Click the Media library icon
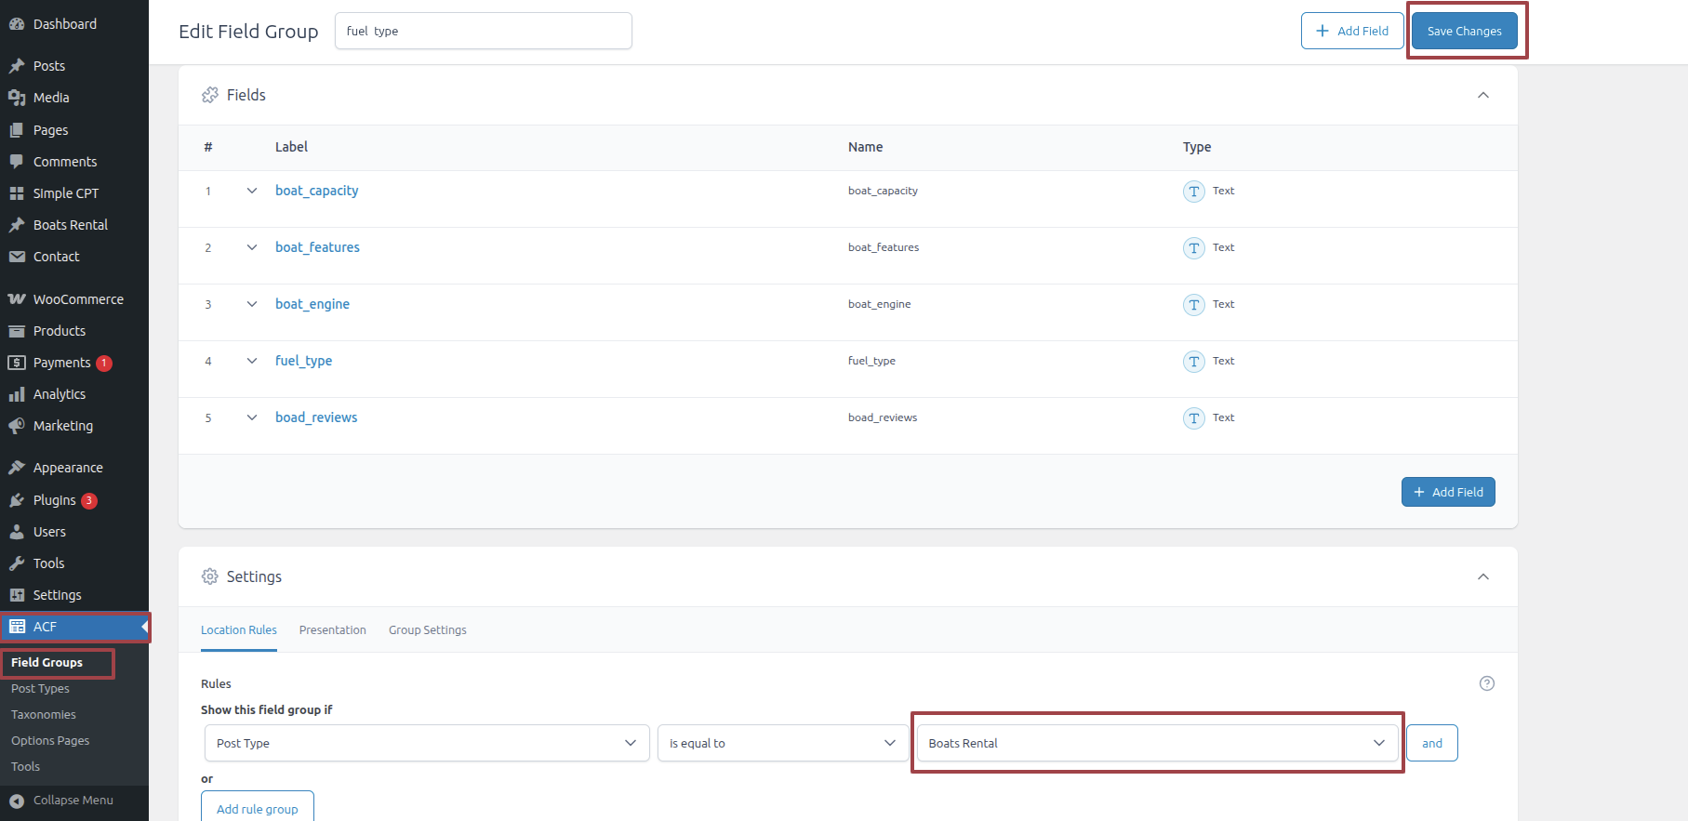The height and width of the screenshot is (821, 1688). pyautogui.click(x=17, y=98)
